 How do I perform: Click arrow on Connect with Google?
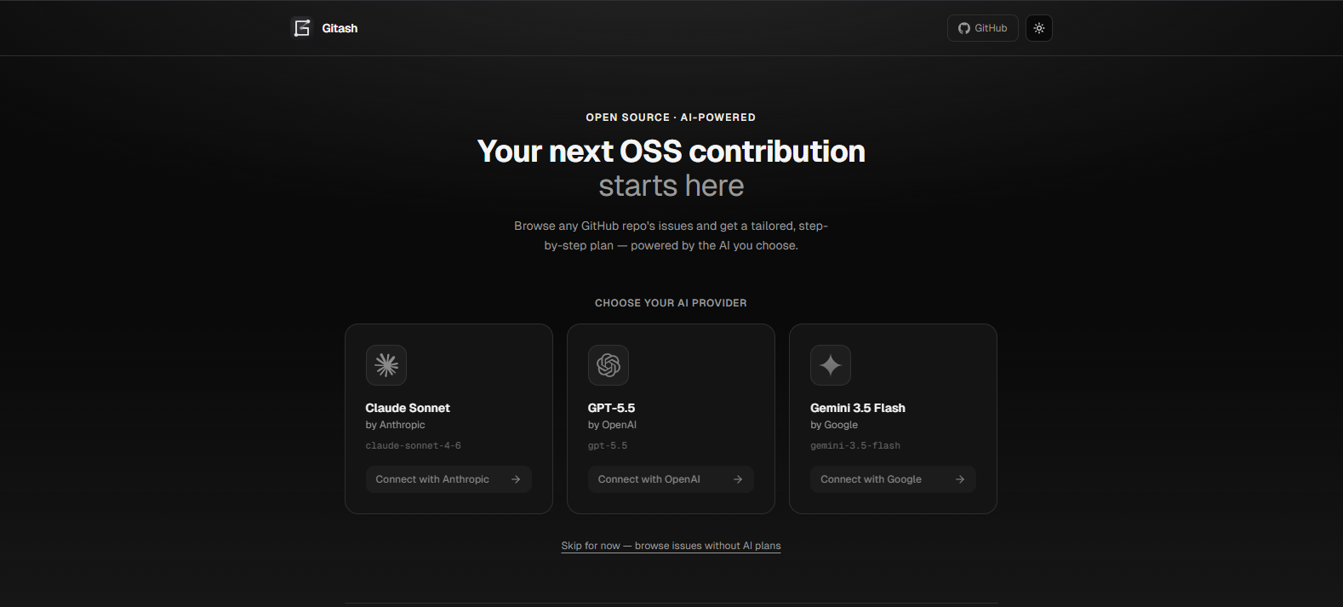point(960,479)
